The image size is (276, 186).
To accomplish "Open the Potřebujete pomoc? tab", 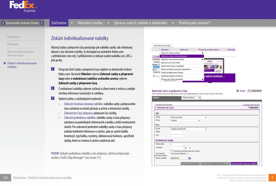I will coord(194,23).
